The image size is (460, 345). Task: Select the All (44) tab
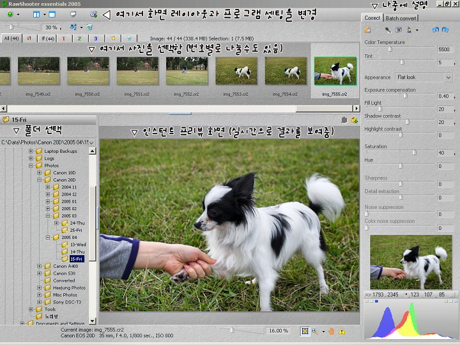point(11,38)
